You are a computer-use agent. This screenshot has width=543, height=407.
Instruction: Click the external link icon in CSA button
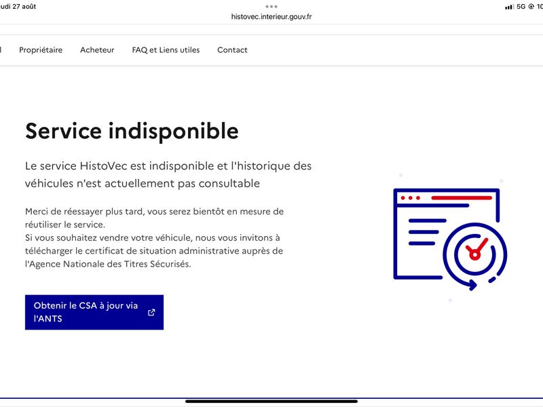[151, 312]
